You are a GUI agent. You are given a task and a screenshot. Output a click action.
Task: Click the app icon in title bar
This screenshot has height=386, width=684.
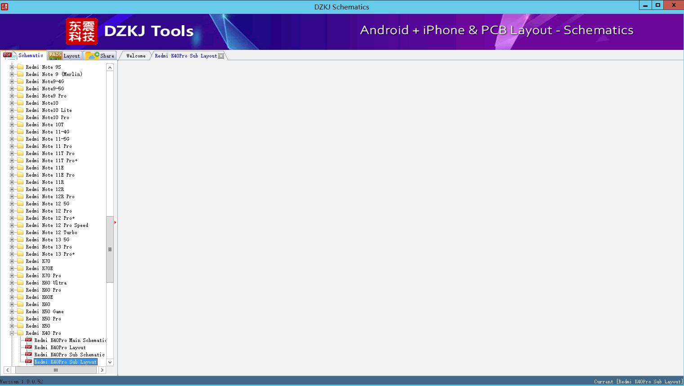4,6
